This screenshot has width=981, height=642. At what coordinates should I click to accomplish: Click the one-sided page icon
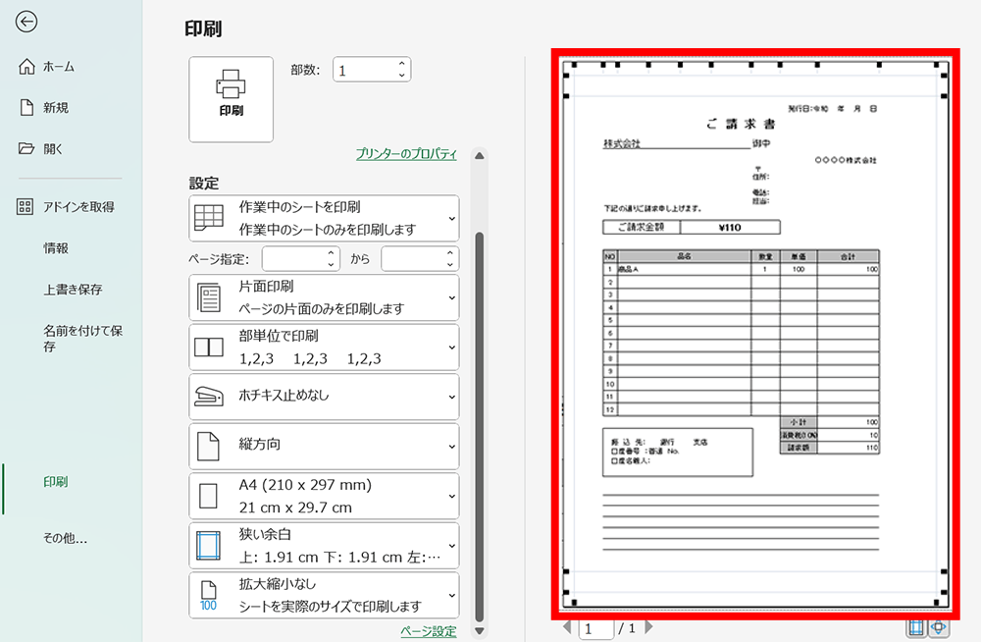click(x=209, y=297)
